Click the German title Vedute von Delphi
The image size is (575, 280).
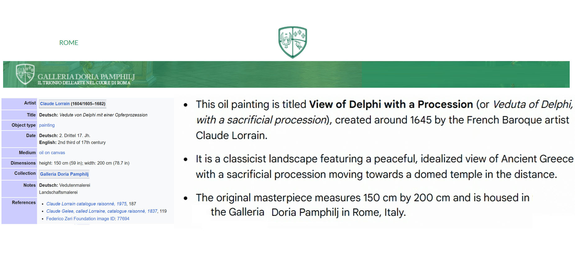pos(103,115)
